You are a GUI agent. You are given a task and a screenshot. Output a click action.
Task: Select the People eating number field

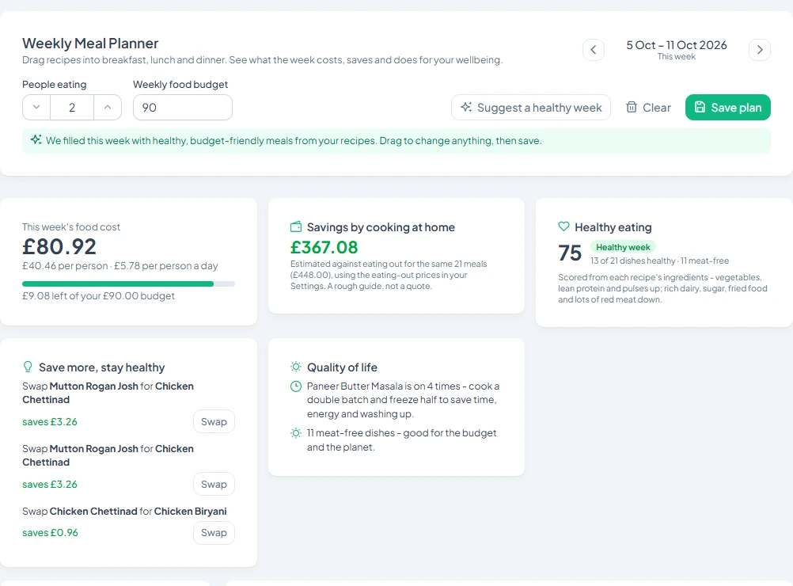click(x=72, y=107)
